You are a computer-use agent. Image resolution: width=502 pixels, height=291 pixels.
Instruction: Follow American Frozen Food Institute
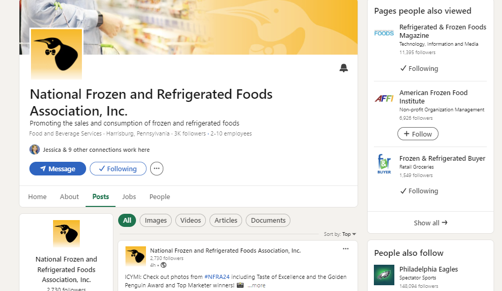coord(417,134)
